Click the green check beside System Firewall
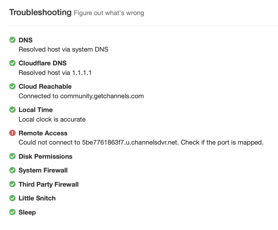Image resolution: width=278 pixels, height=230 pixels. (13, 170)
